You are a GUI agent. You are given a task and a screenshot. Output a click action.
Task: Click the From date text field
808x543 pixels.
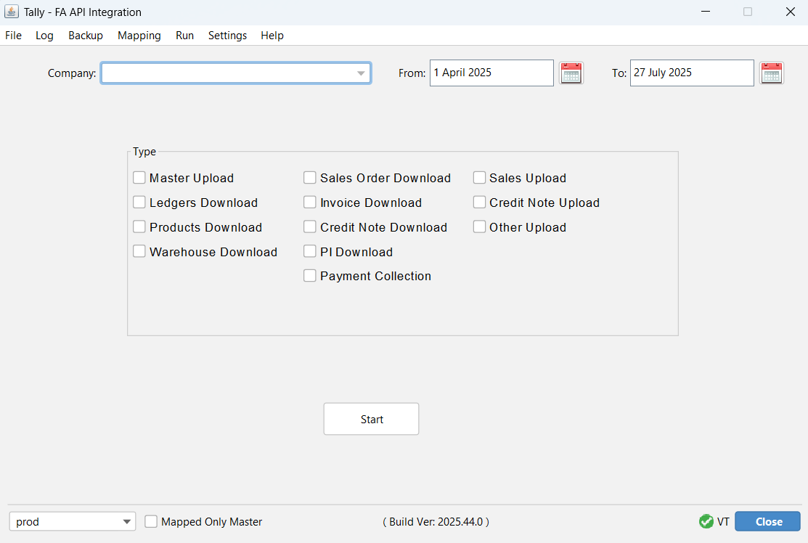(491, 73)
